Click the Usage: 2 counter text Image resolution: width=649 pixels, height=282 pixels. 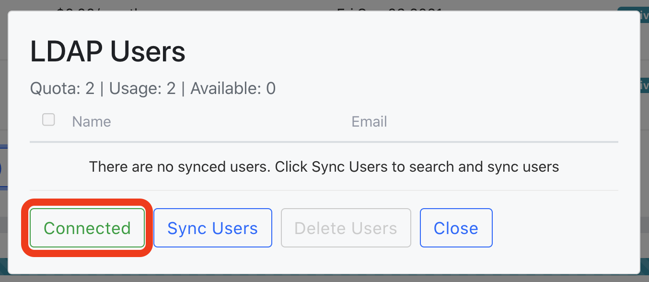click(143, 88)
